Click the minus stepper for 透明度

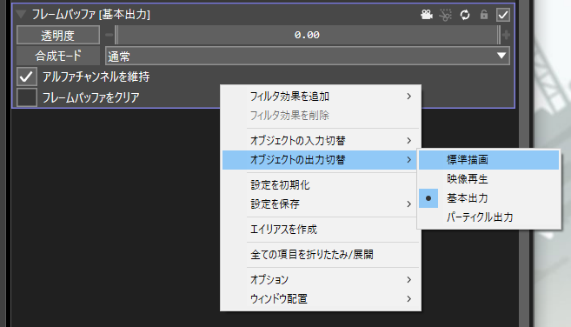click(110, 35)
